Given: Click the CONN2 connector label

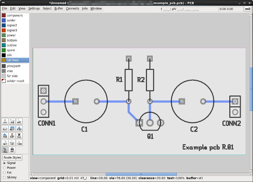Looking at the screenshot, I should tap(231, 124).
